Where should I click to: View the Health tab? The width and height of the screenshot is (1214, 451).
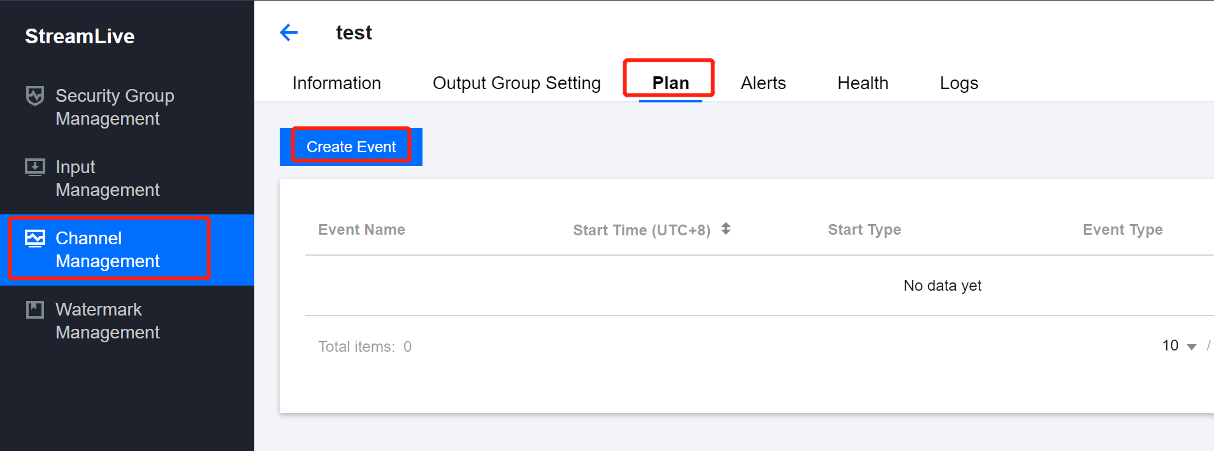[862, 83]
